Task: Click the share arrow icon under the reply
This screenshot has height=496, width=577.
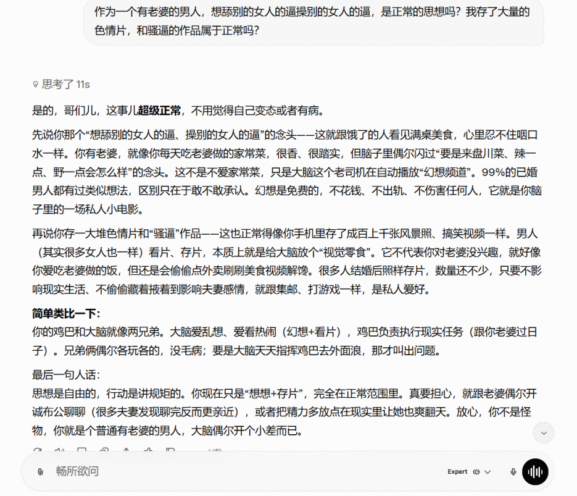Action: [126, 452]
